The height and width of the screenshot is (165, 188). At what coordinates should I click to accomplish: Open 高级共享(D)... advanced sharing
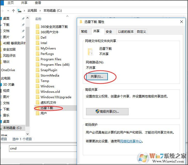tap(107, 112)
